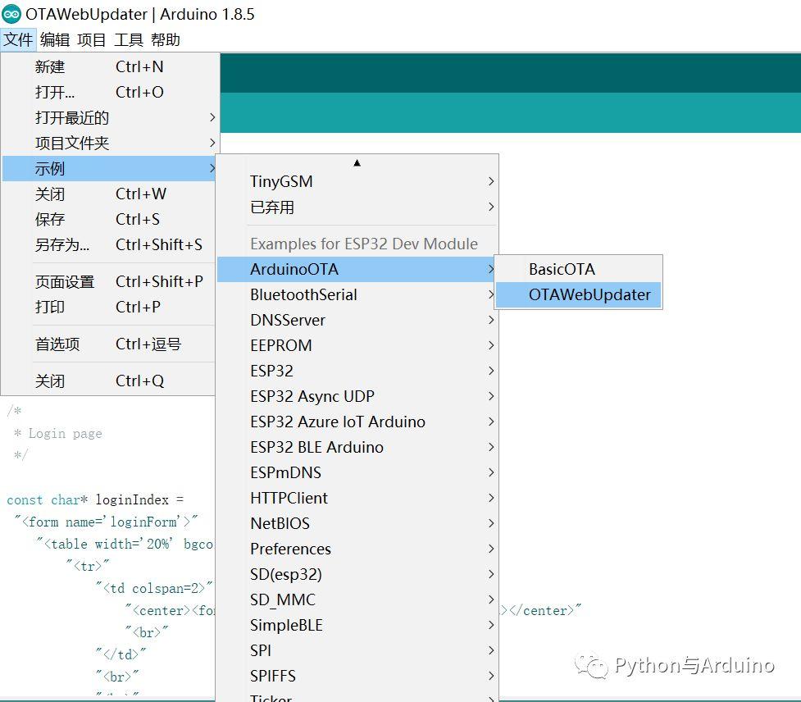
Task: Expand SPI examples
Action: [x=357, y=651]
